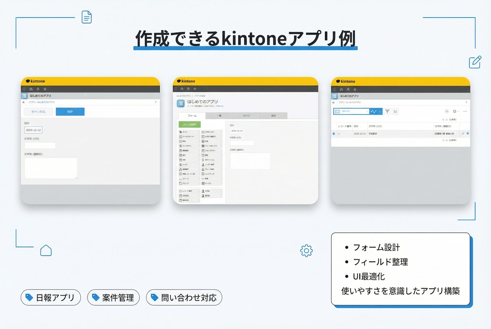Viewport: 491px width, 329px height.
Task: Click help question mark in left screenshot
Action: click(156, 102)
